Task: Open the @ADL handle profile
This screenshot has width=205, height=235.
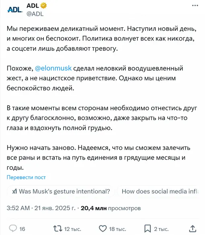Action: pos(35,14)
